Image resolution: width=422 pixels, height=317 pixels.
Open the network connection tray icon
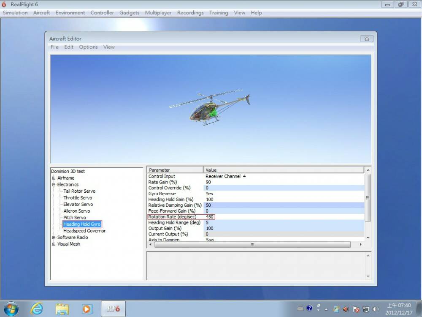366,309
